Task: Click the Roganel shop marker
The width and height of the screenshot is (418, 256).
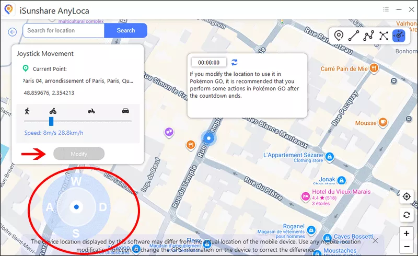Action: point(311,229)
